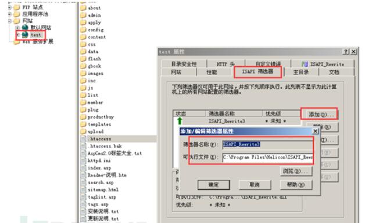Select the apply folder icon
The image size is (365, 223).
click(x=83, y=22)
